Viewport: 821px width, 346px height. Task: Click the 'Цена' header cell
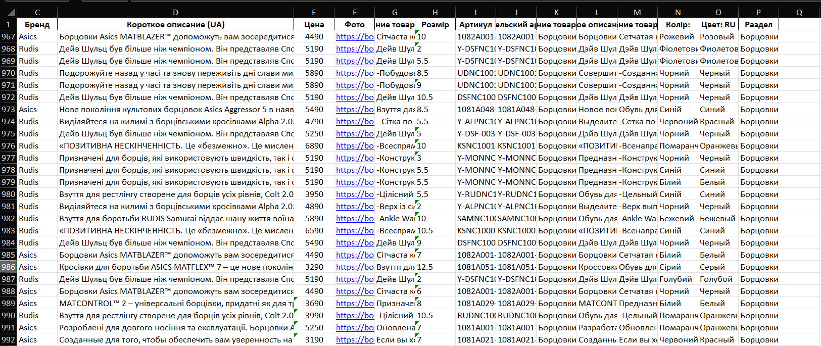tap(314, 24)
